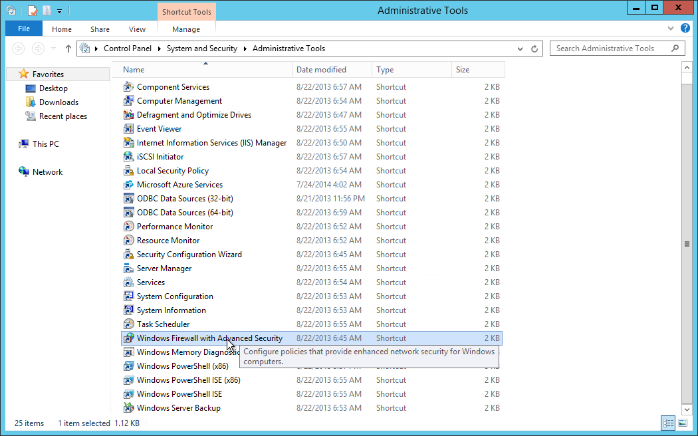Open Recent places in navigation pane
Viewport: 698px width, 436px height.
[x=63, y=116]
